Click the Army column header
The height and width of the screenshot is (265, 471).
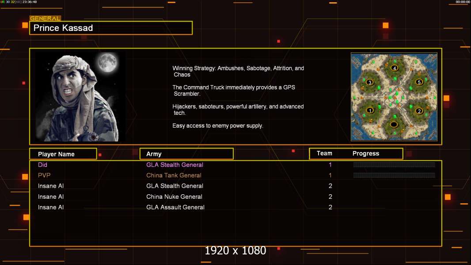(186, 154)
